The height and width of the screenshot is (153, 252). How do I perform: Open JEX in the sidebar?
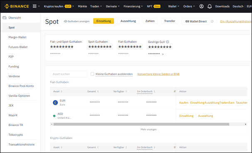(x=11, y=105)
